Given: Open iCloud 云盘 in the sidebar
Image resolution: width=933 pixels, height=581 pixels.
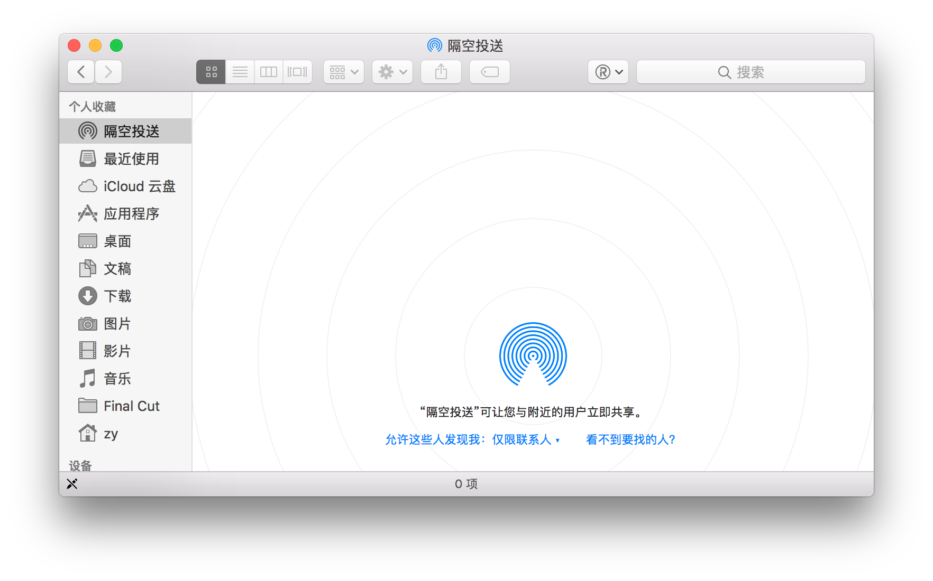Looking at the screenshot, I should (x=139, y=186).
